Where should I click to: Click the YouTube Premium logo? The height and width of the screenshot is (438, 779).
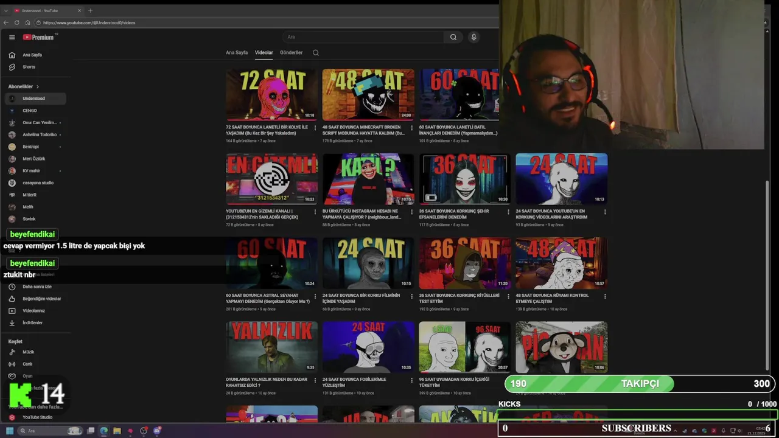(39, 37)
